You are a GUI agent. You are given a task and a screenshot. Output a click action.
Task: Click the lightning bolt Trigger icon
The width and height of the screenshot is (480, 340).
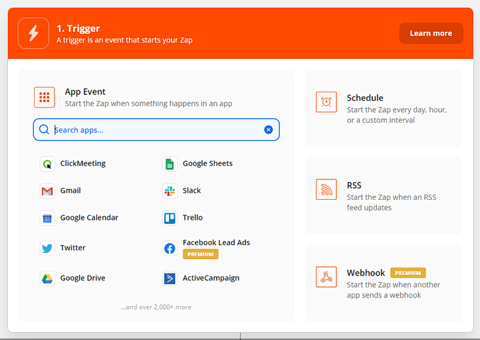click(33, 33)
